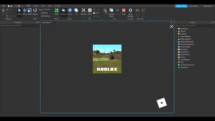Click the red stop icon in quick access bar

19,6
